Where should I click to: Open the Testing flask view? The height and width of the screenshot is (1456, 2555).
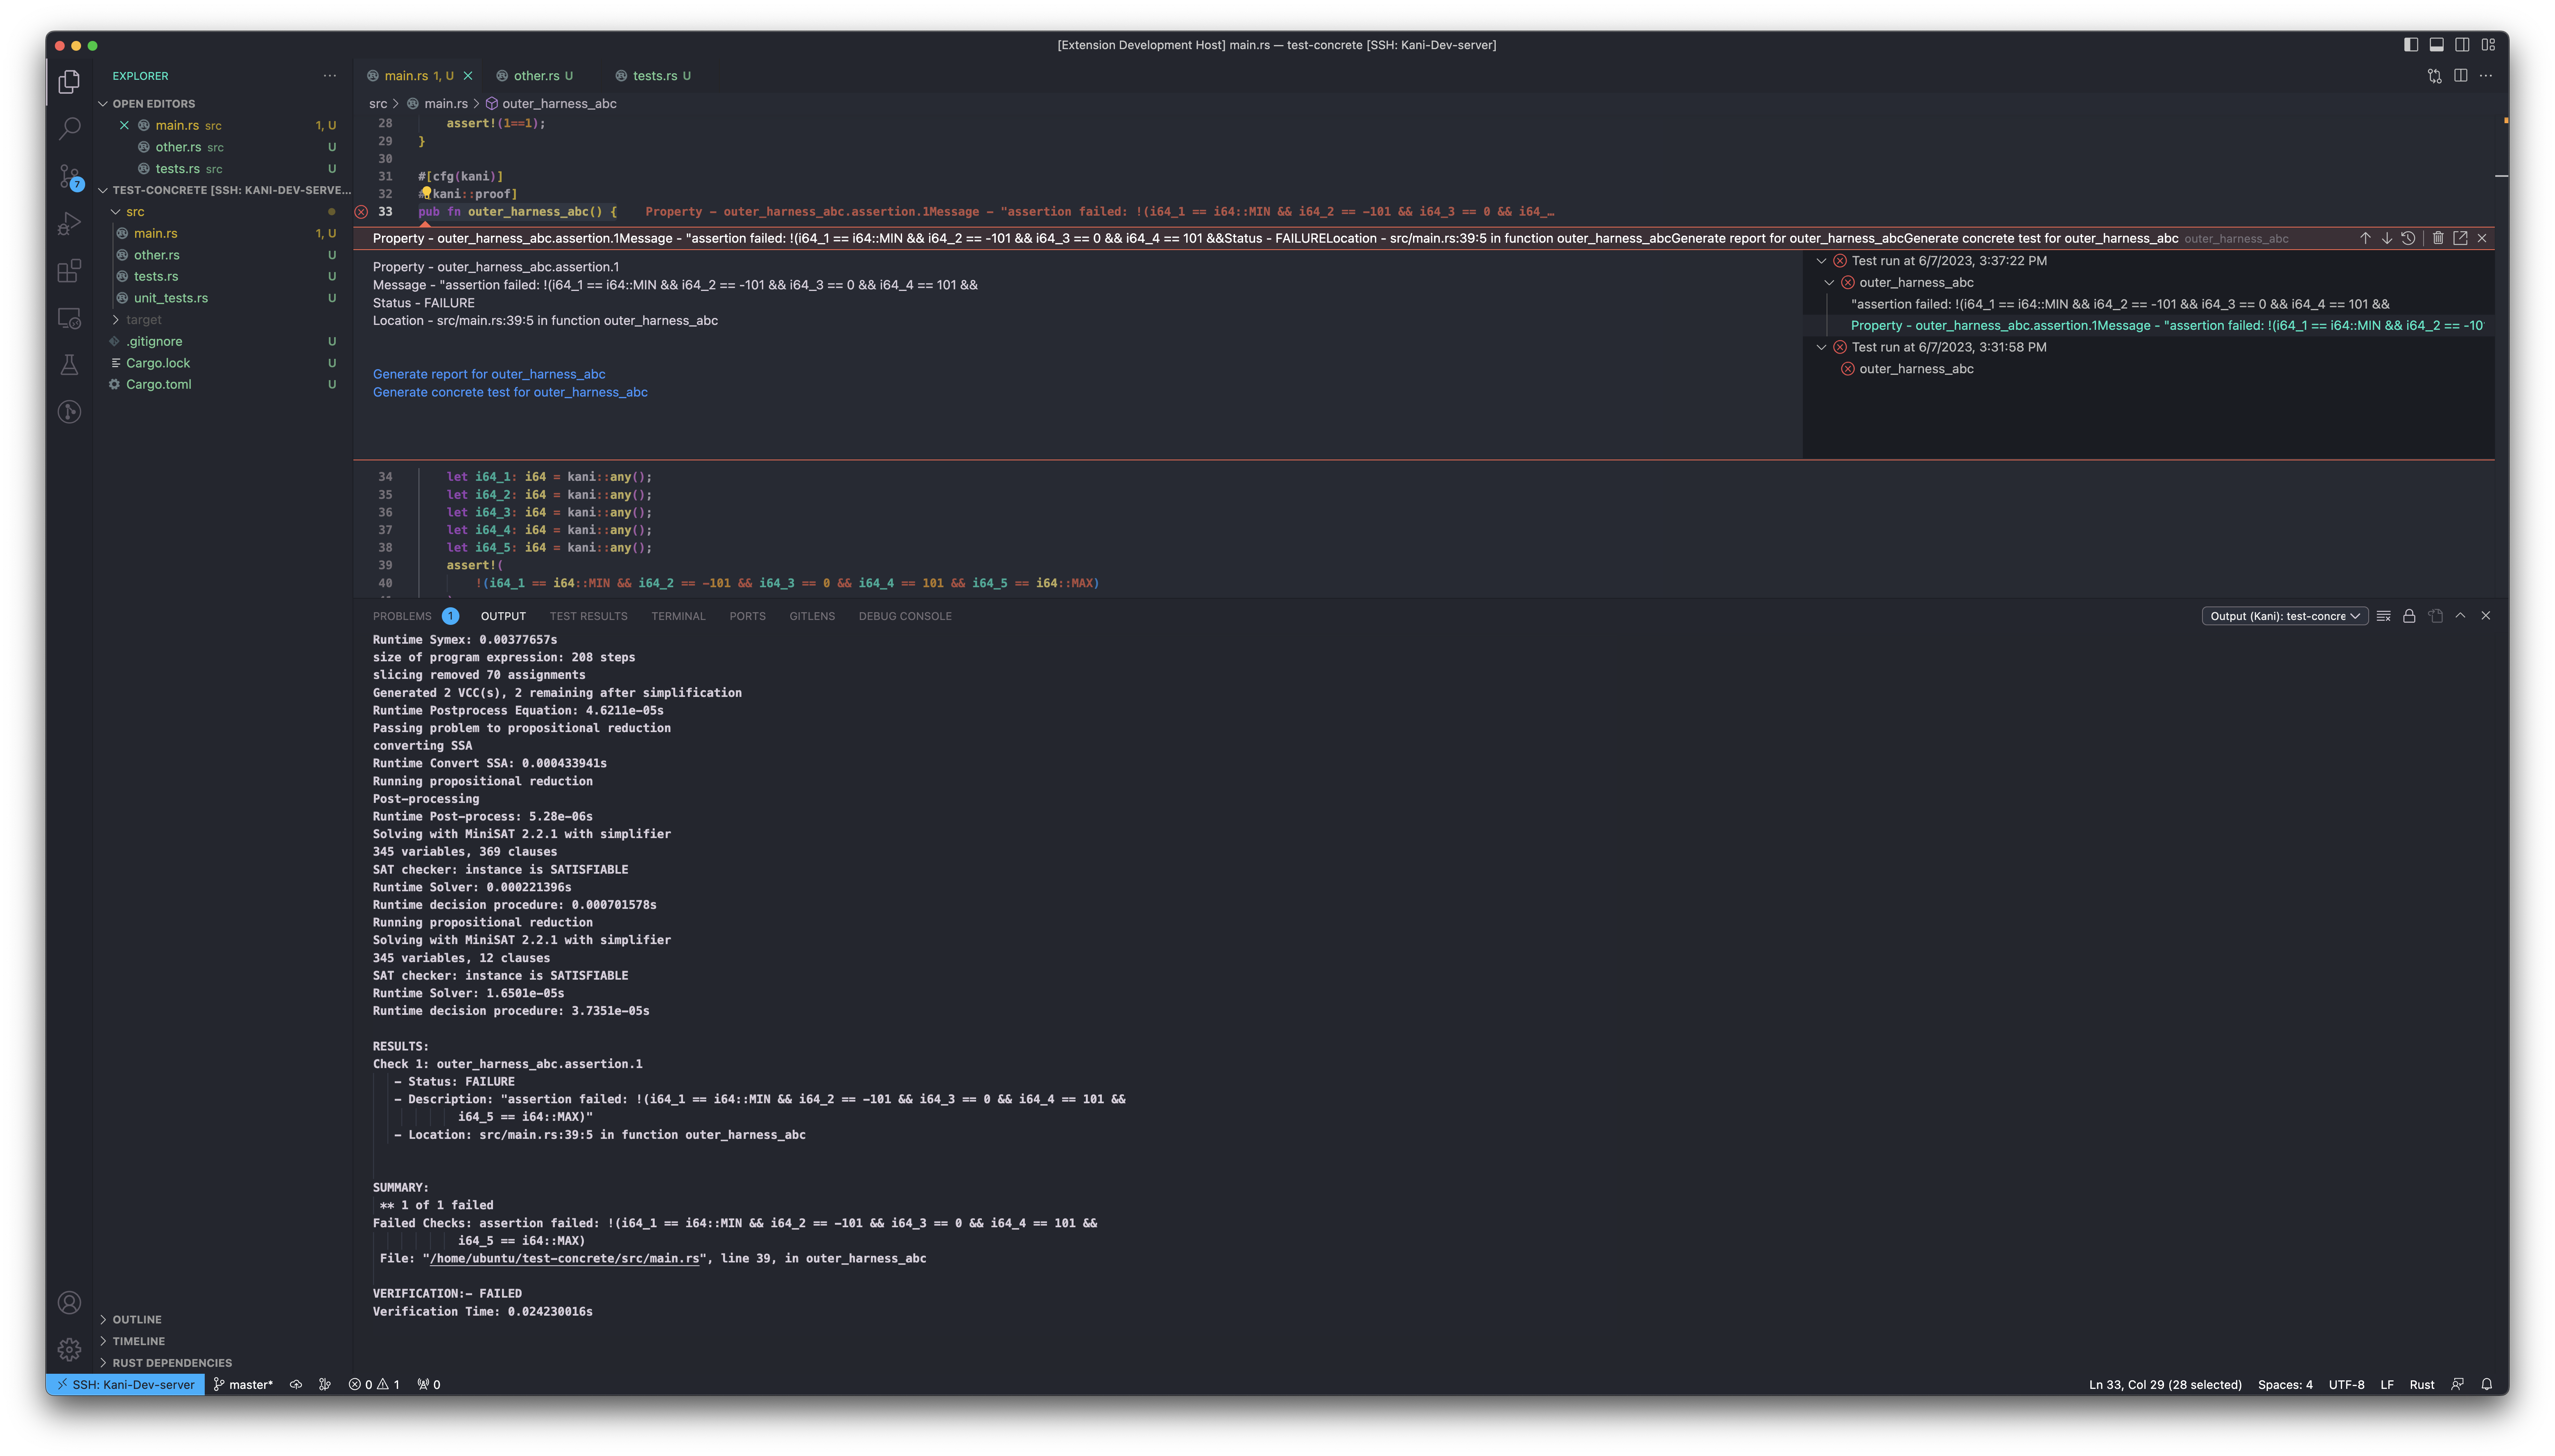[69, 365]
